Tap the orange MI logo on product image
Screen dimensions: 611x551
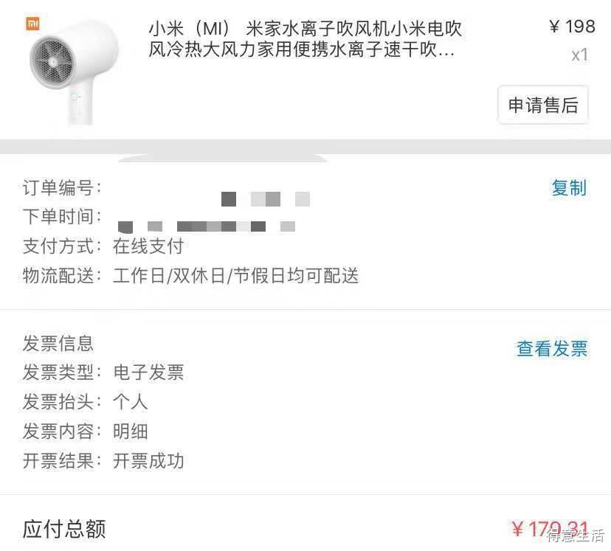click(x=32, y=24)
